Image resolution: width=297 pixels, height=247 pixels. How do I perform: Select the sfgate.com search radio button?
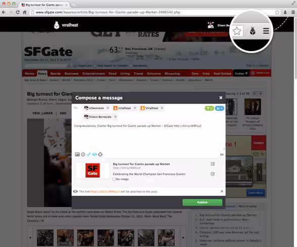75,66
